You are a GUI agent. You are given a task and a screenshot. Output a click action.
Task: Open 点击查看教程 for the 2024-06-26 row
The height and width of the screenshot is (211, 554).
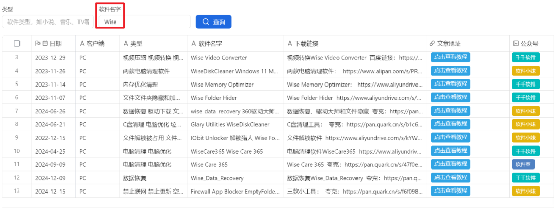point(450,111)
